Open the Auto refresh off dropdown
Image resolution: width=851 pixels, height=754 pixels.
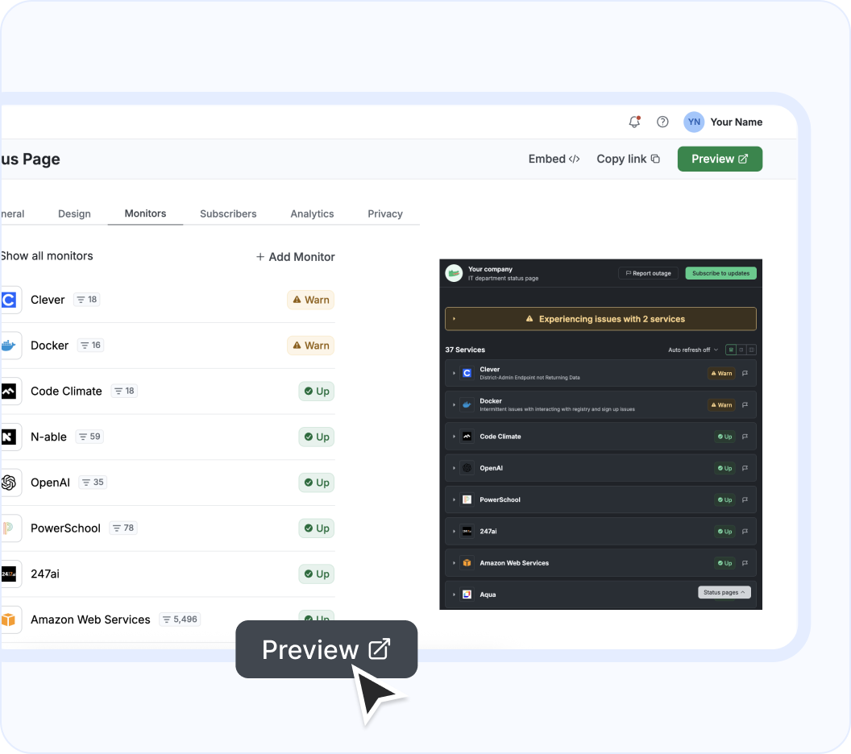click(x=691, y=350)
